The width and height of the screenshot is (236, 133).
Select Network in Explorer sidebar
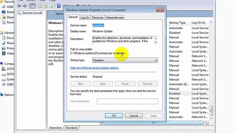coord(7,95)
